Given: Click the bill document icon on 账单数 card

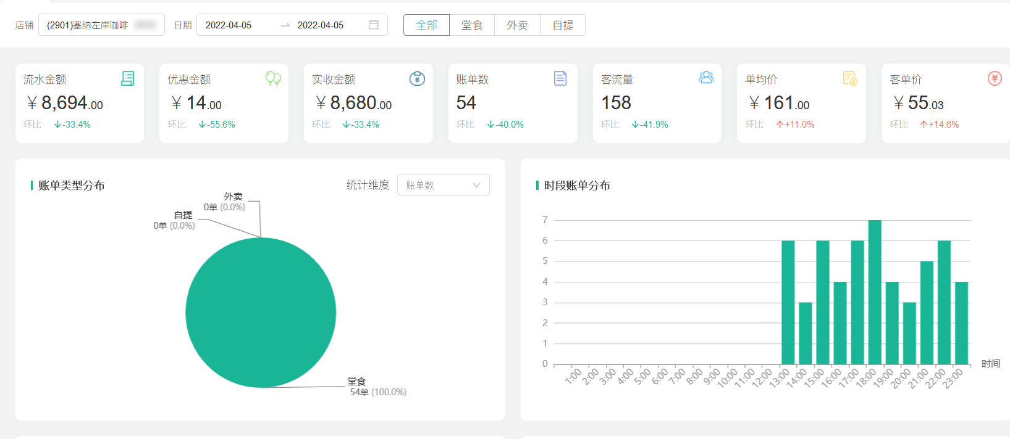Looking at the screenshot, I should pyautogui.click(x=560, y=78).
